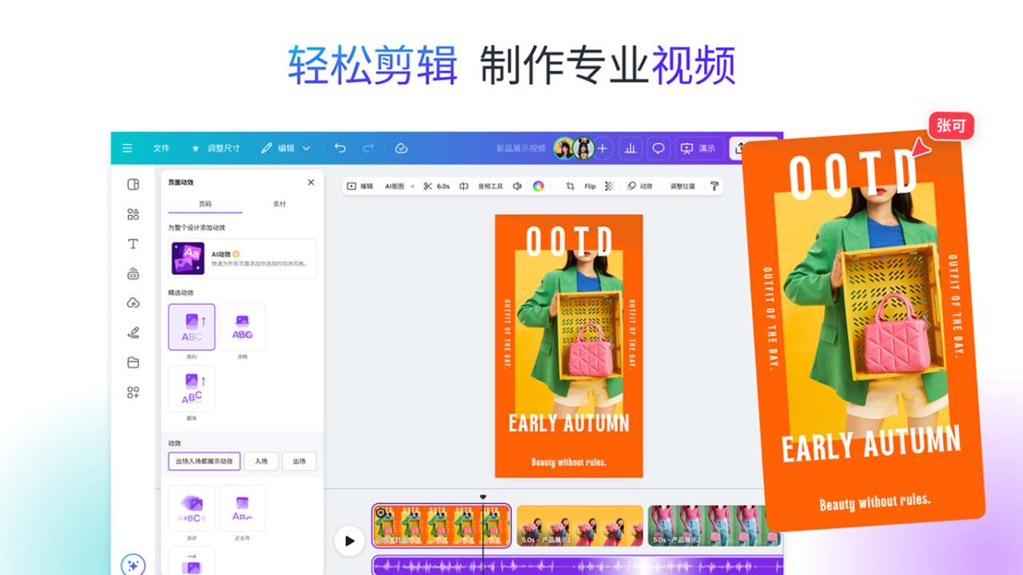Open the 文件 menu
The image size is (1023, 575).
(x=161, y=148)
